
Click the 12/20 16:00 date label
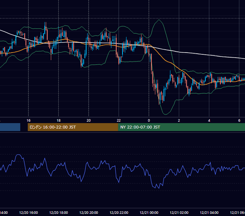click(28, 212)
